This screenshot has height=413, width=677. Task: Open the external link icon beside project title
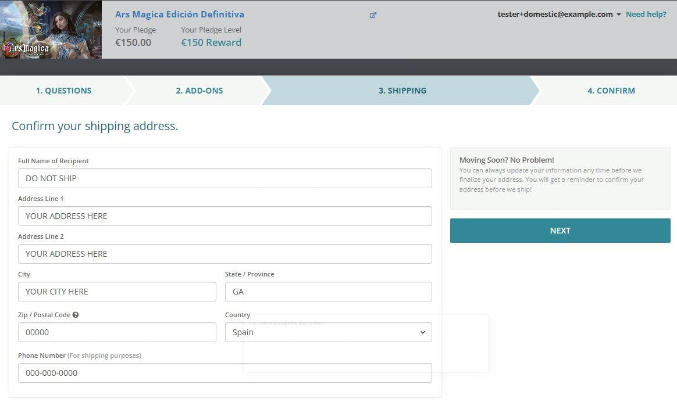(373, 15)
